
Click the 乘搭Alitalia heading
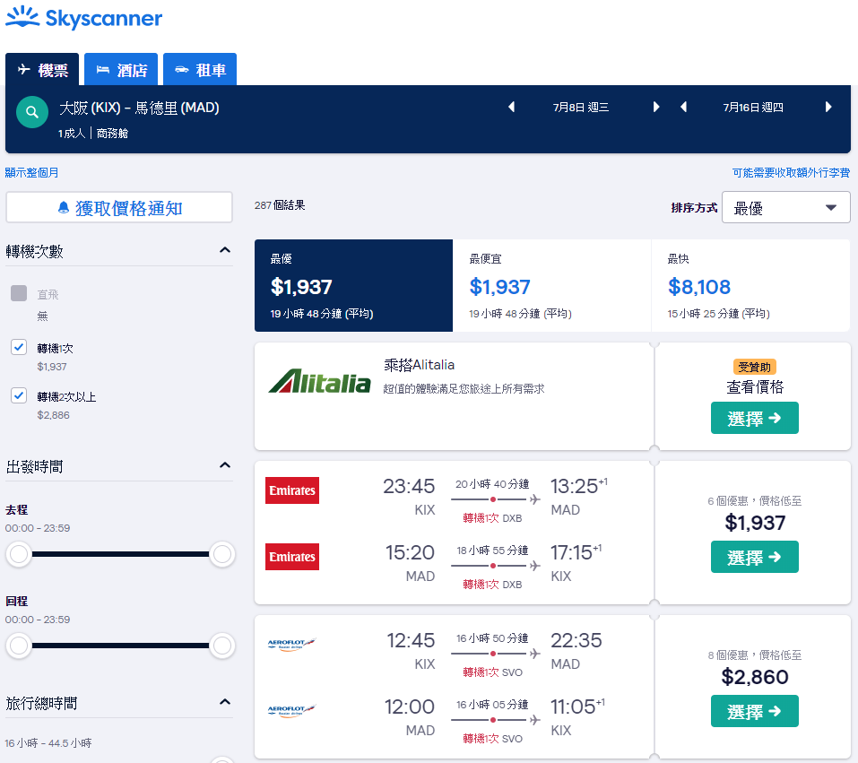420,365
